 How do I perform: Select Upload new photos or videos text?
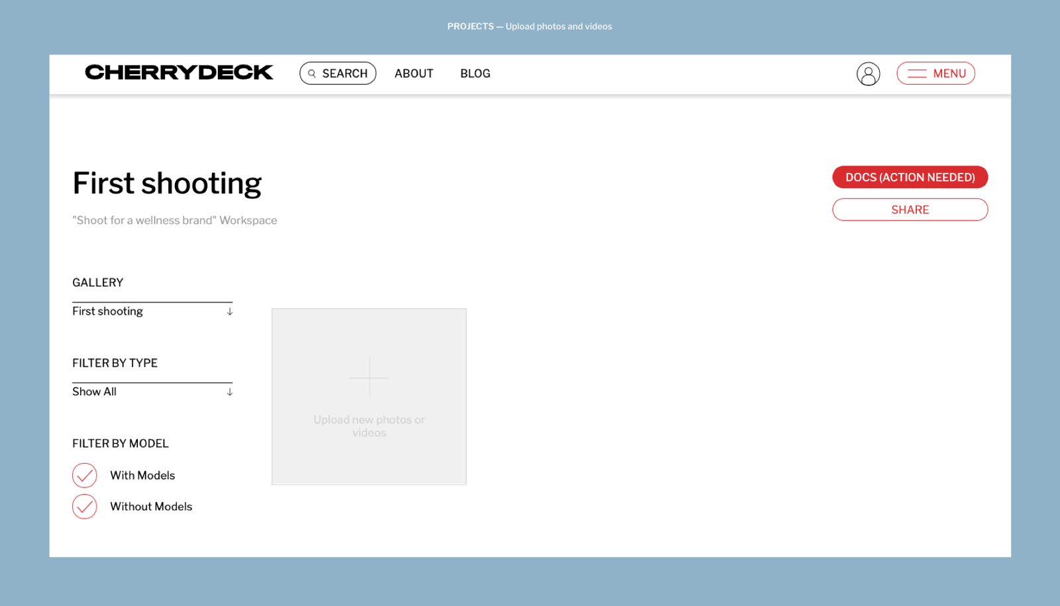coord(369,426)
